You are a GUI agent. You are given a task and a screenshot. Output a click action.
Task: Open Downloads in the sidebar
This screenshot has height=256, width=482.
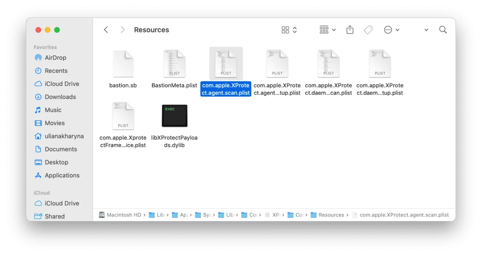59,97
